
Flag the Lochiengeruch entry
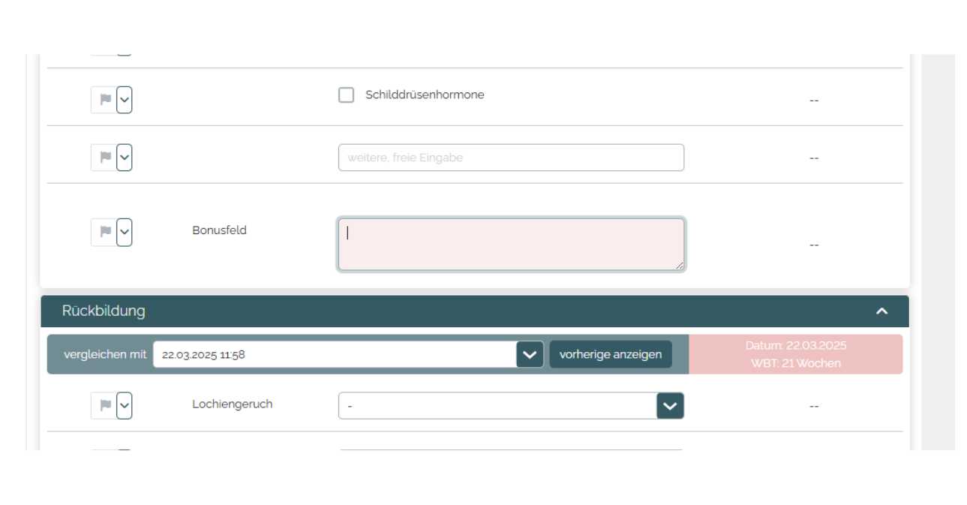tap(104, 406)
